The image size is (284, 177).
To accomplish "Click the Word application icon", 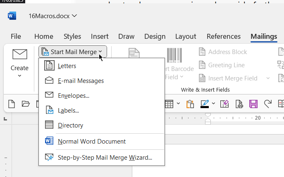I will [x=12, y=16].
